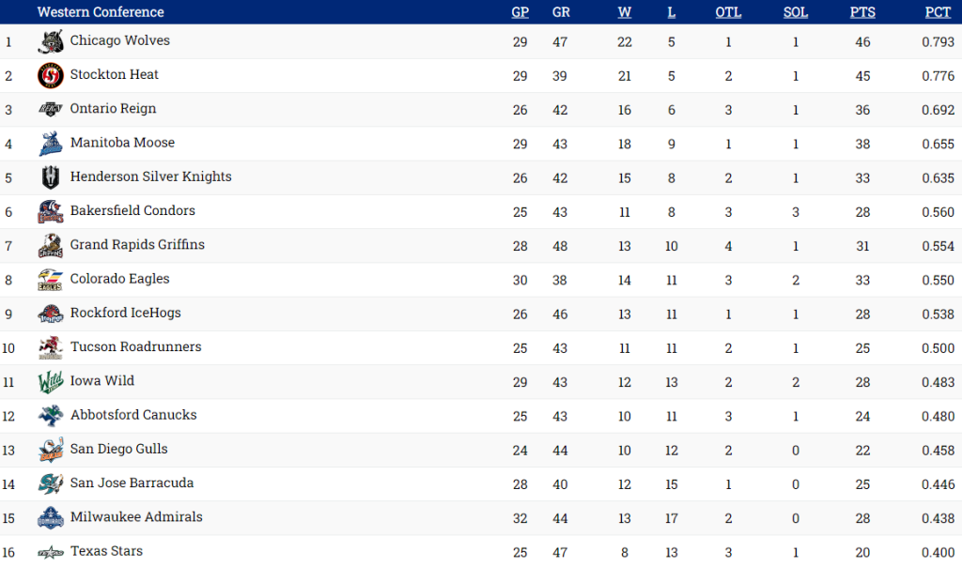Viewport: 962px width, 567px height.
Task: Click the Chicago Wolves team logo
Action: click(51, 42)
